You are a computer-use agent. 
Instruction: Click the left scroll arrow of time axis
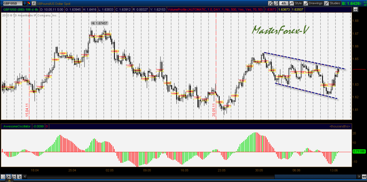25,177
